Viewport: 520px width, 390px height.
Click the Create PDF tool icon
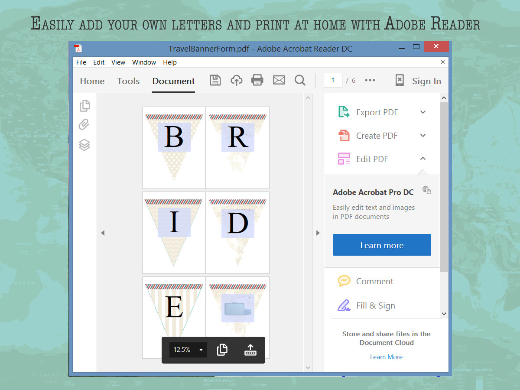click(x=344, y=136)
